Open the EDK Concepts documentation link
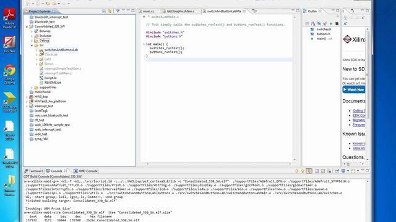396x222 pixels. tap(359, 115)
